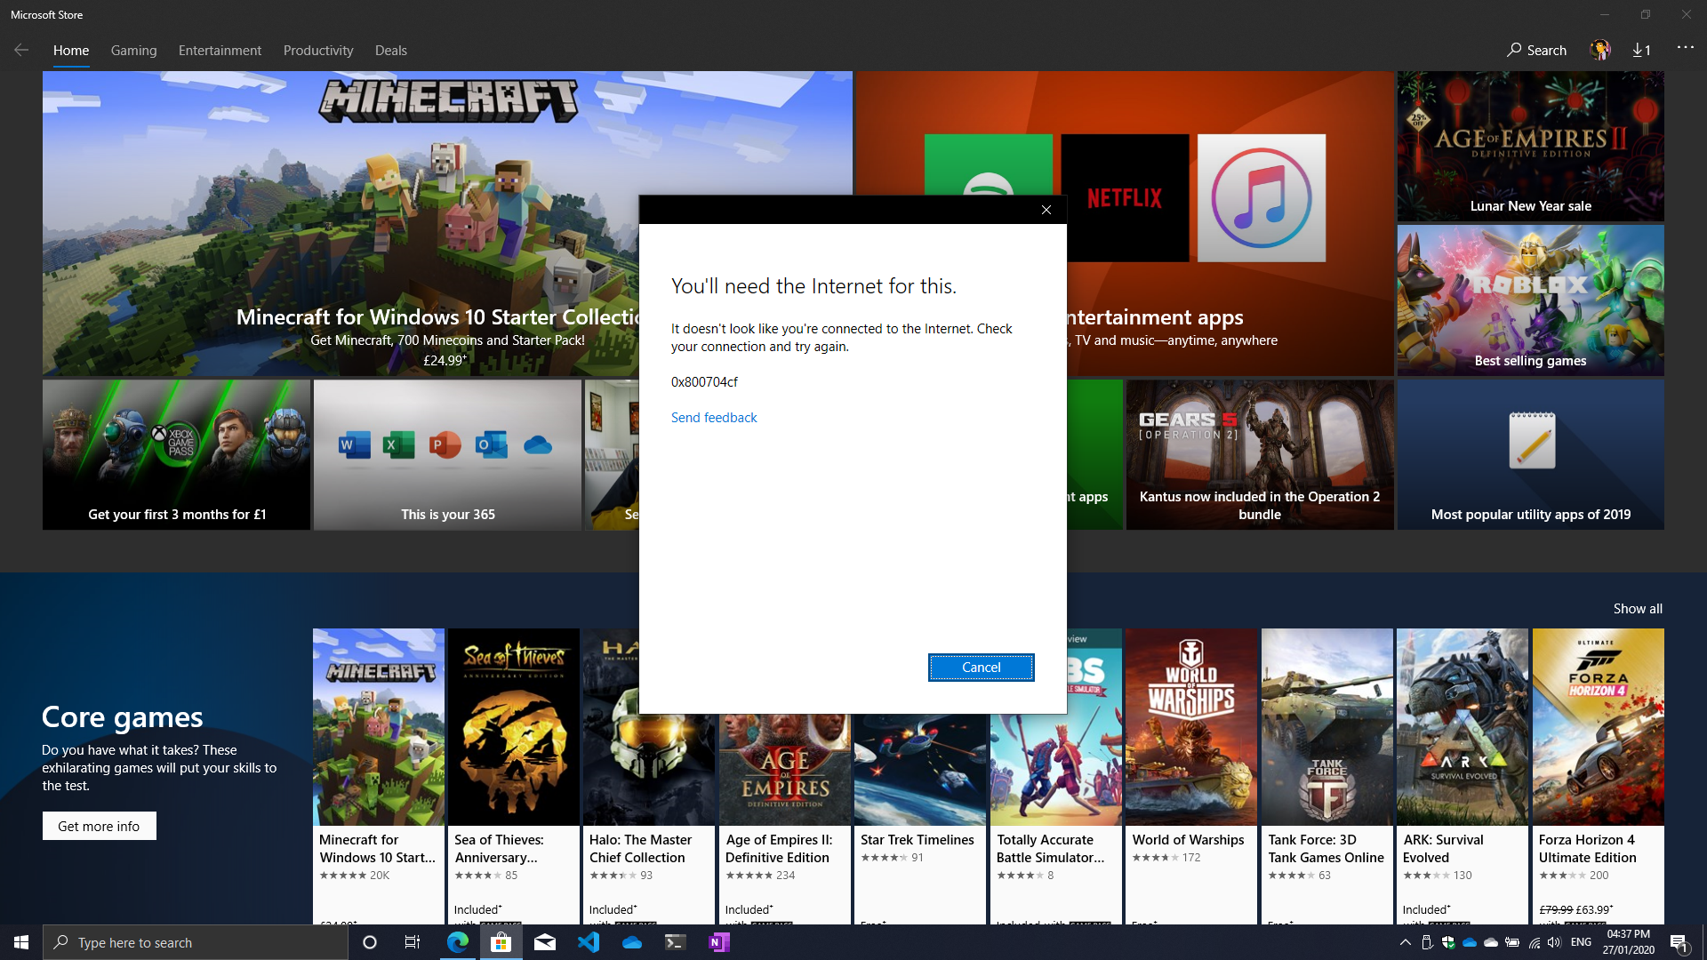Viewport: 1707px width, 960px height.
Task: Click the Microsoft Store taskbar icon
Action: click(x=501, y=942)
